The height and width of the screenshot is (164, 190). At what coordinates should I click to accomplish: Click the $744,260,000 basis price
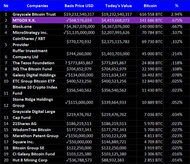coord(79,54)
